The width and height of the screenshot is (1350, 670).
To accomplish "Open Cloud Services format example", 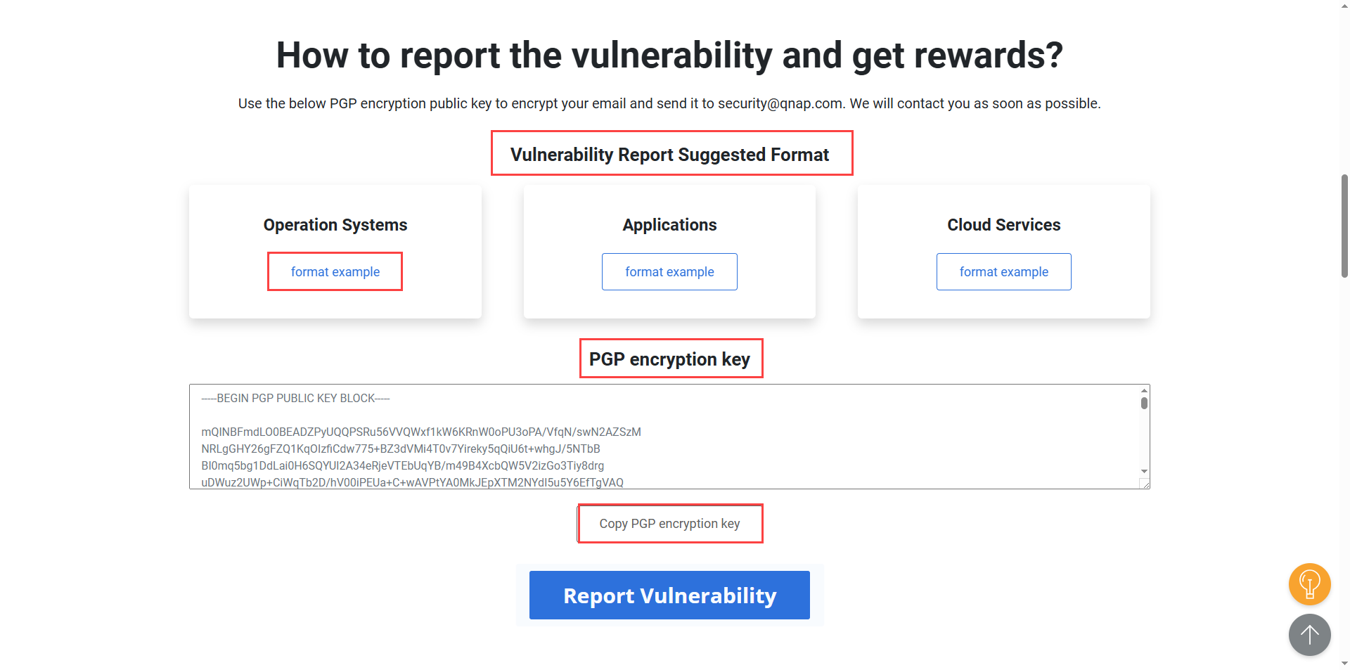I will 1003,272.
